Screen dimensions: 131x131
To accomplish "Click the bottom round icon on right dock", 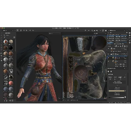I will [x=130, y=43].
